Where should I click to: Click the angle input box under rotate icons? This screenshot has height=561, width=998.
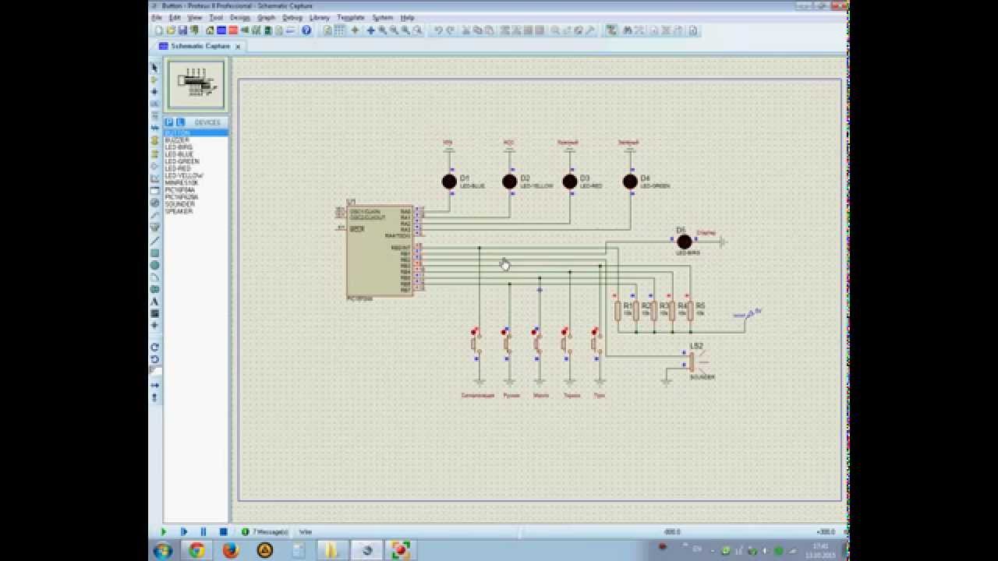coord(155,371)
